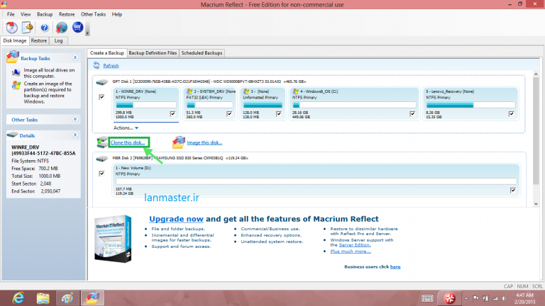Click the Windows partition image icon

(x=16, y=85)
